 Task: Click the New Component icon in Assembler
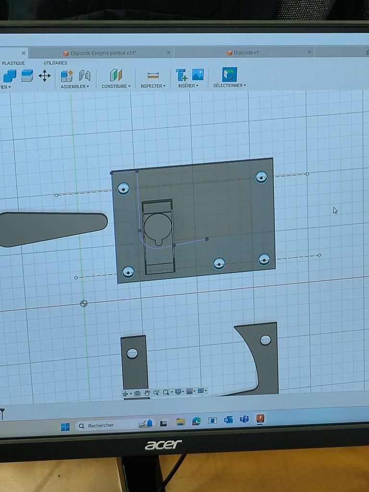(66, 75)
